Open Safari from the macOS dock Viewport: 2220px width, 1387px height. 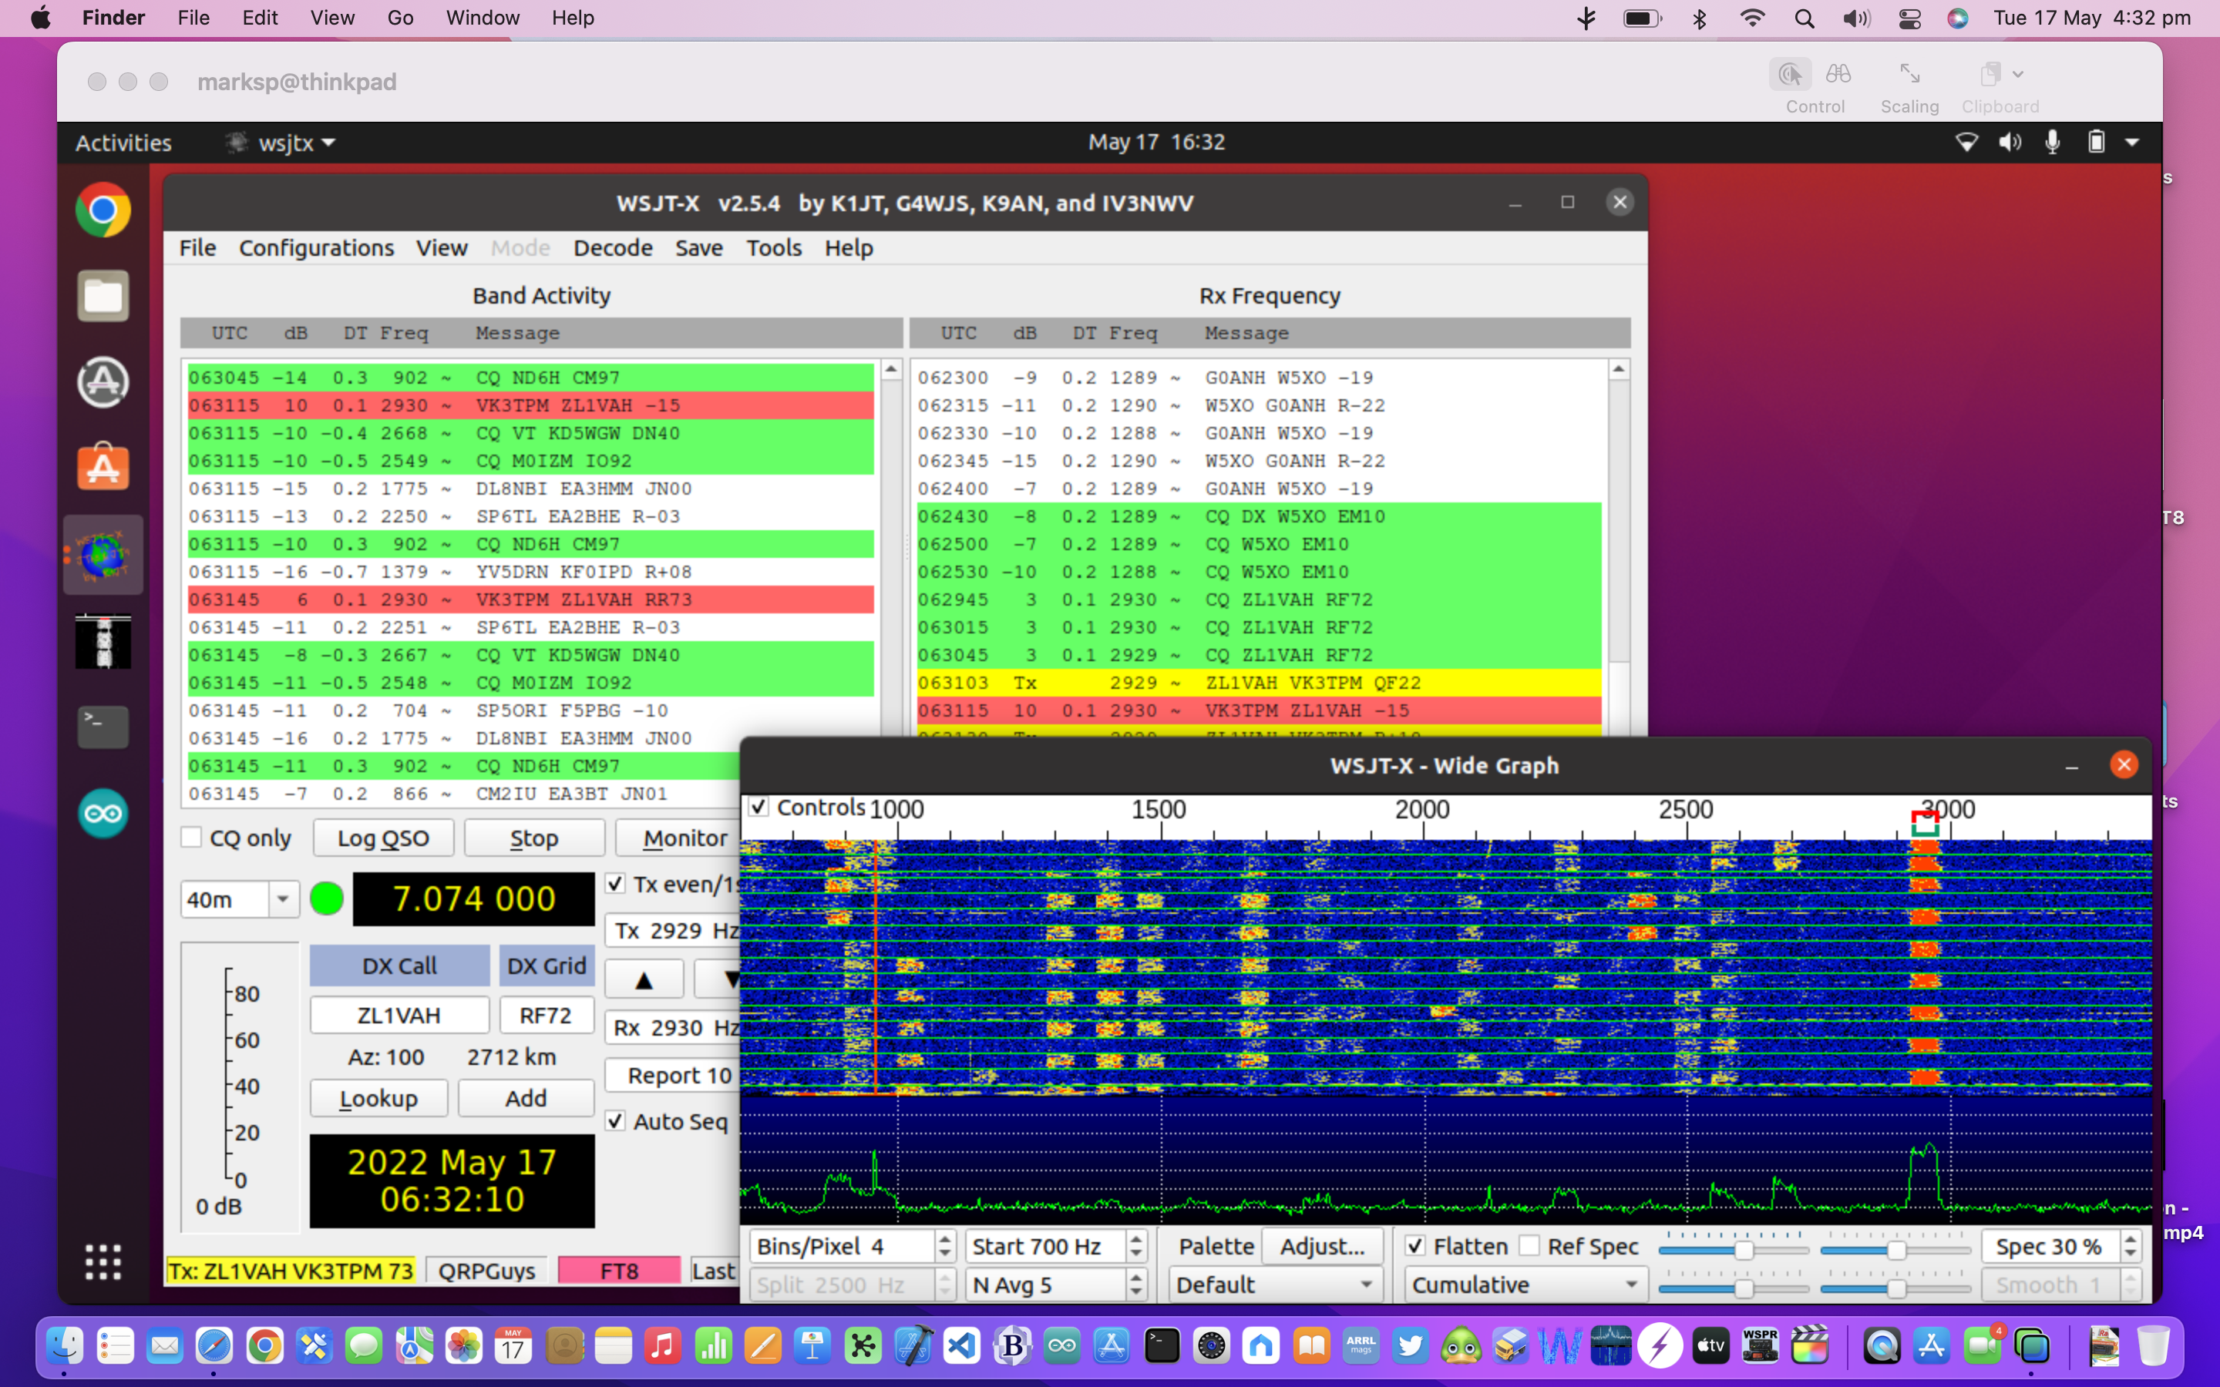coord(214,1345)
